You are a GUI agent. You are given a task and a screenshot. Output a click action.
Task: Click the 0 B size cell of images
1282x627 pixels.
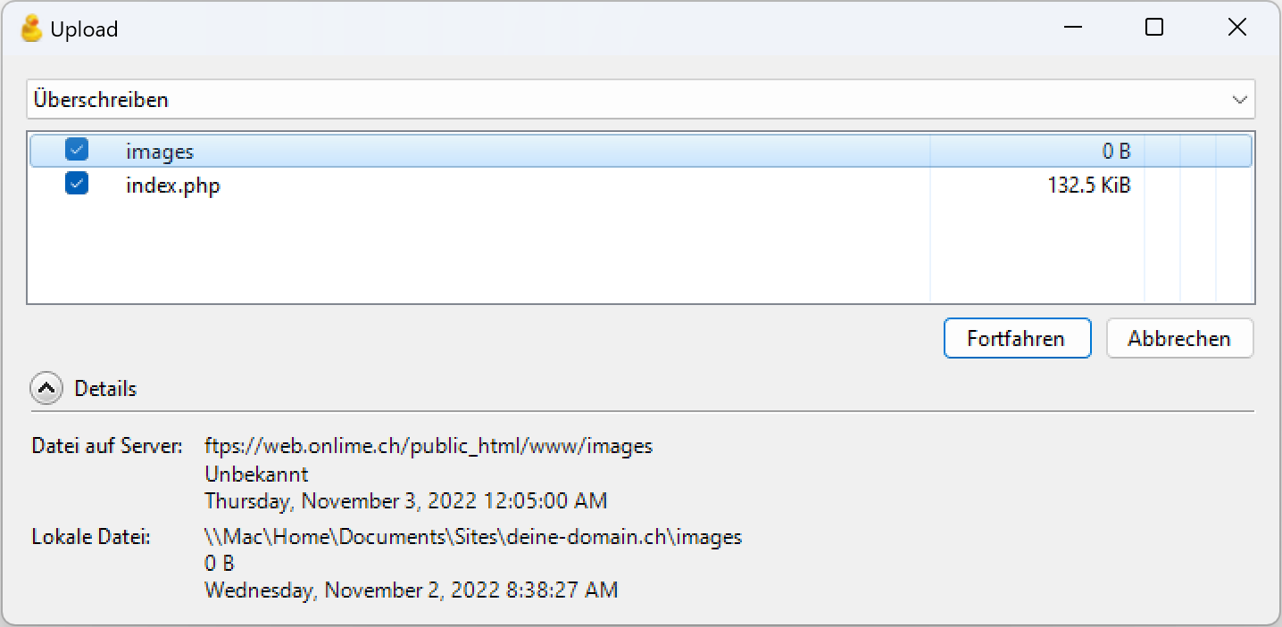click(1116, 152)
